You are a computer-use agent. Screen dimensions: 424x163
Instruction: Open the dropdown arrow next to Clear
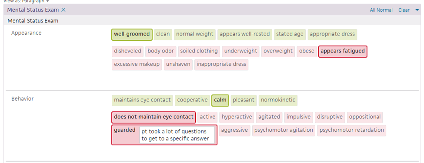tap(417, 10)
